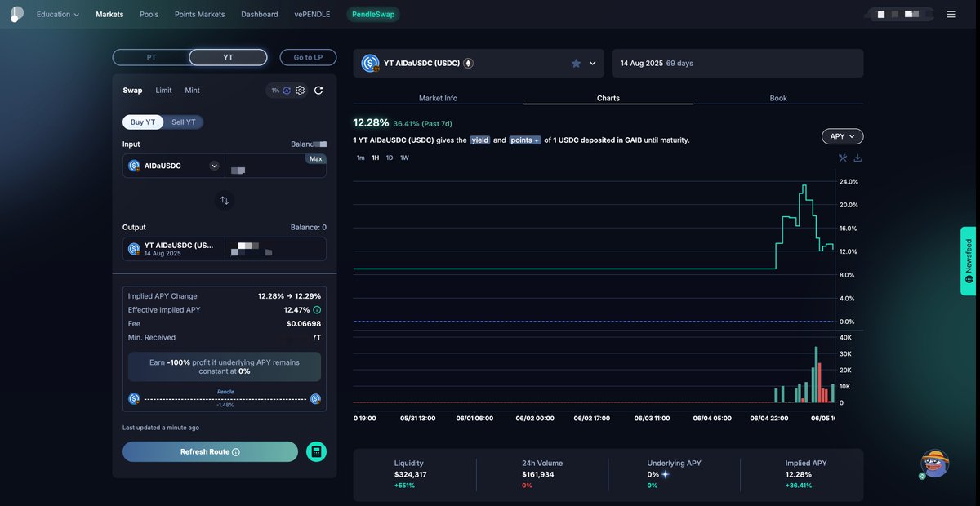Open the AIDaUSDC input token selector
Viewport: 980px width, 506px height.
pyautogui.click(x=174, y=166)
